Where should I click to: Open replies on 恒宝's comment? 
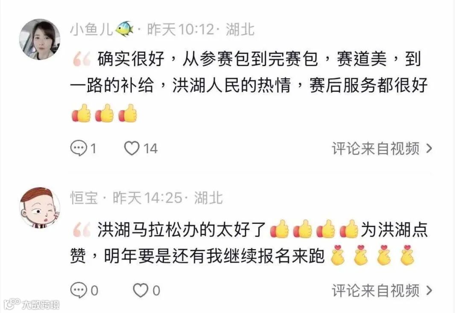[84, 290]
